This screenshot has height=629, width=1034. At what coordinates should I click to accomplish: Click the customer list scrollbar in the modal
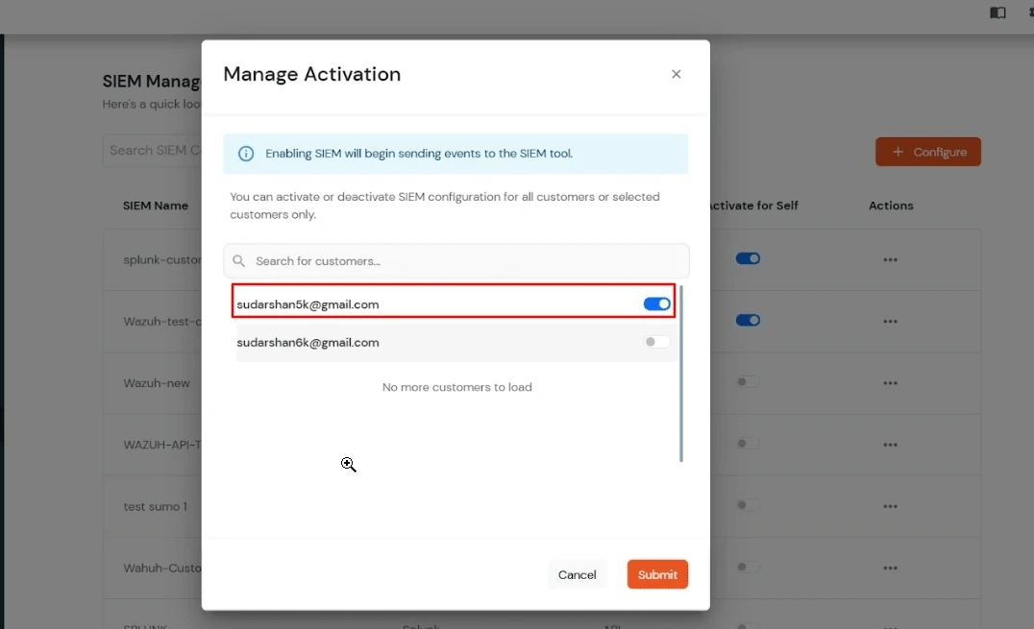click(x=682, y=375)
